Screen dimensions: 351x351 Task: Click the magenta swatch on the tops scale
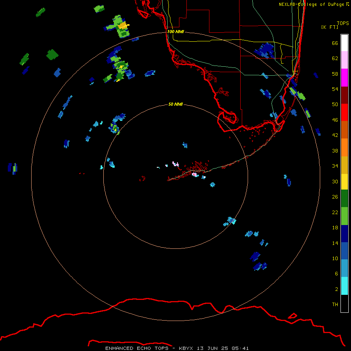[x=344, y=78]
